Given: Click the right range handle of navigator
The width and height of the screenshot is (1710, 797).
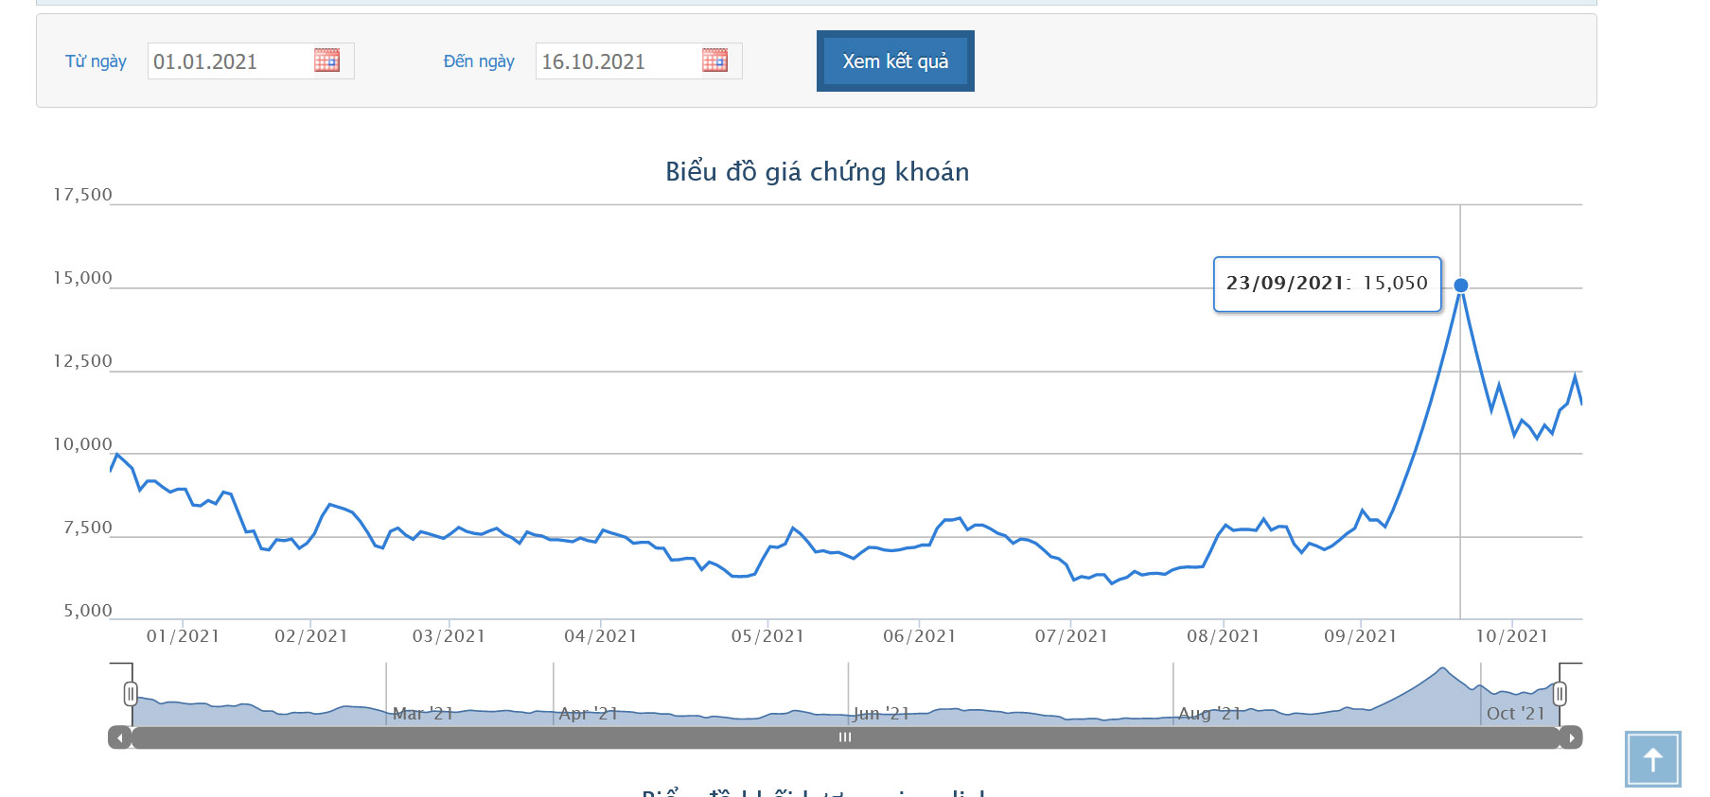Looking at the screenshot, I should 1560,694.
